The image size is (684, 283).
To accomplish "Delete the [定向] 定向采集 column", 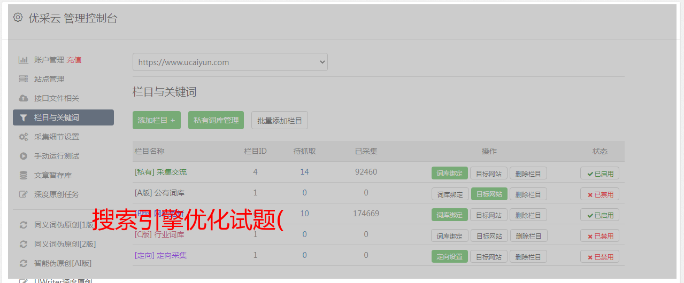I will coord(528,256).
